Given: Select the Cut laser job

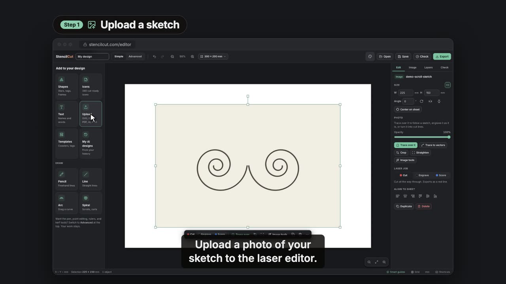Looking at the screenshot, I should (404, 175).
